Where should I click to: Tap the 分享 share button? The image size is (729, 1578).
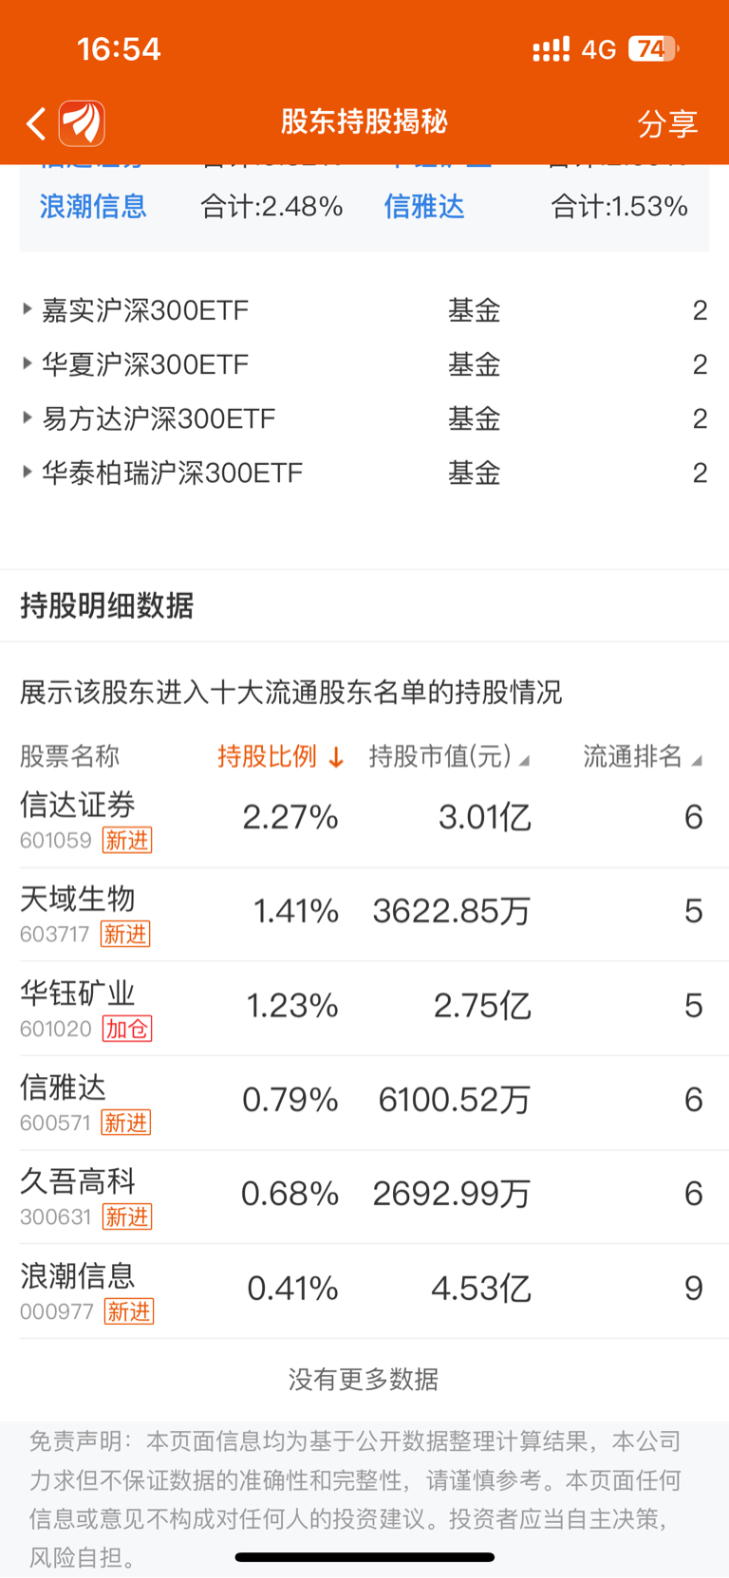[667, 123]
